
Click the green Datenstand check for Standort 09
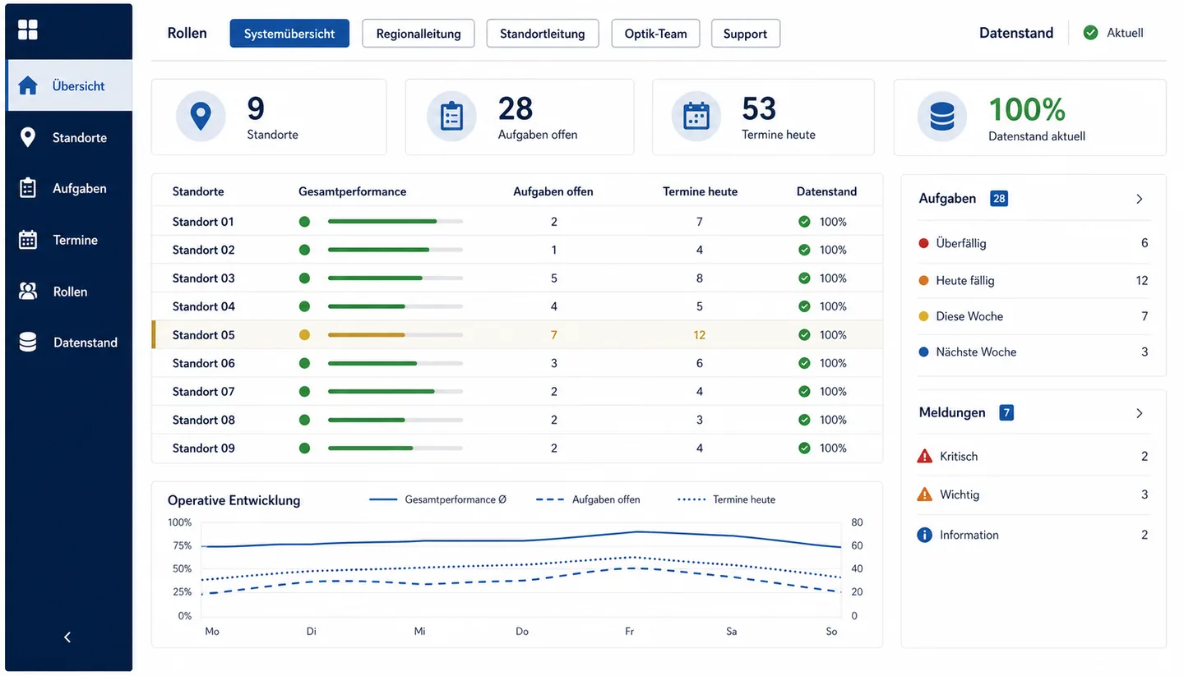coord(804,448)
